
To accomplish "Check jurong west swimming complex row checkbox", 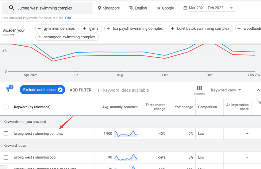I will pos(6,133).
